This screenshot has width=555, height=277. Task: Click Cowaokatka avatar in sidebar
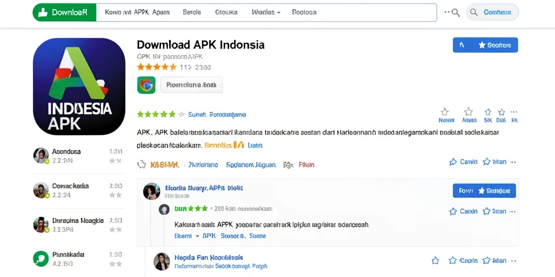pos(41,190)
